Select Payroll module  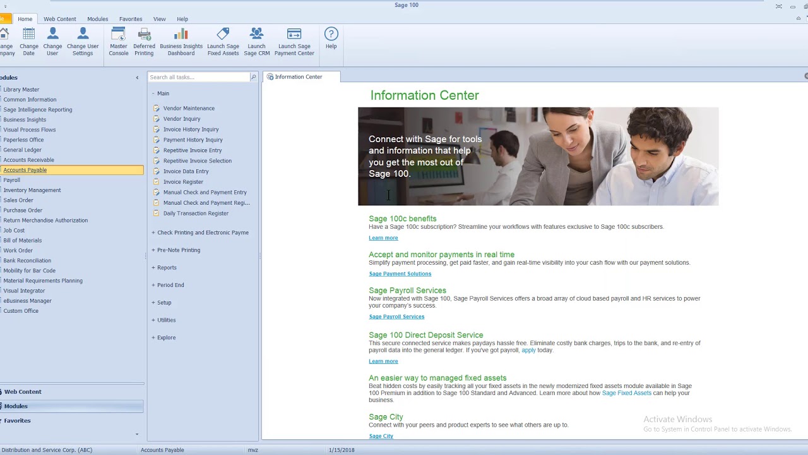point(12,180)
